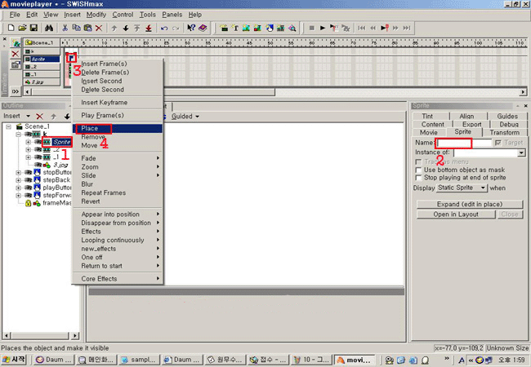This screenshot has width=531, height=367.
Task: Click the Play movie triangle icon
Action: [x=323, y=28]
